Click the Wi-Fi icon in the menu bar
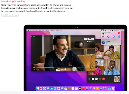 tap(108, 30)
